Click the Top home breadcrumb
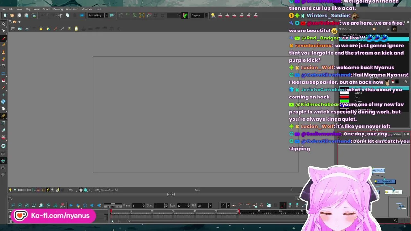Image resolution: width=411 pixels, height=231 pixels. (17, 22)
